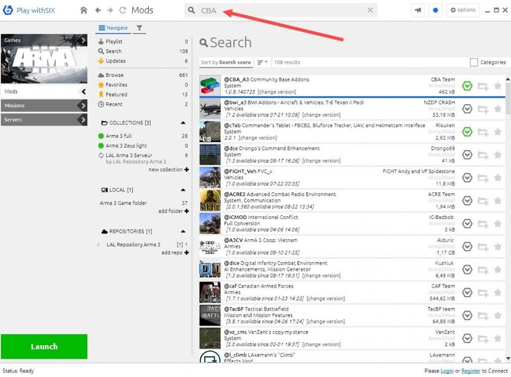Expand LAL Repository Arma 3 tree node
The image size is (511, 377).
(x=99, y=244)
